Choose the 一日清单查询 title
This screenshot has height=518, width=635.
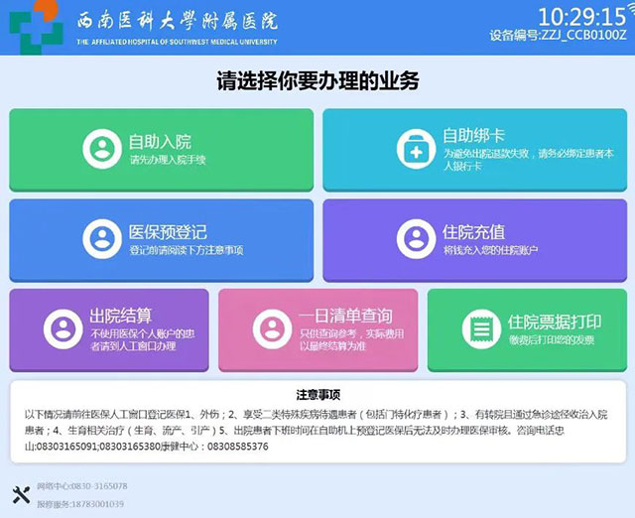345,316
